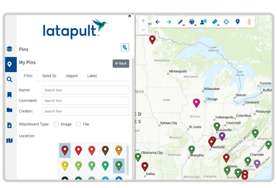
Task: Click the magenta pin in Illinois
Action: click(x=196, y=103)
